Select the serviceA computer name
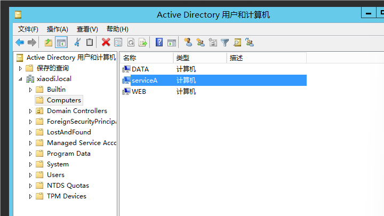This screenshot has height=216, width=384. pos(145,81)
